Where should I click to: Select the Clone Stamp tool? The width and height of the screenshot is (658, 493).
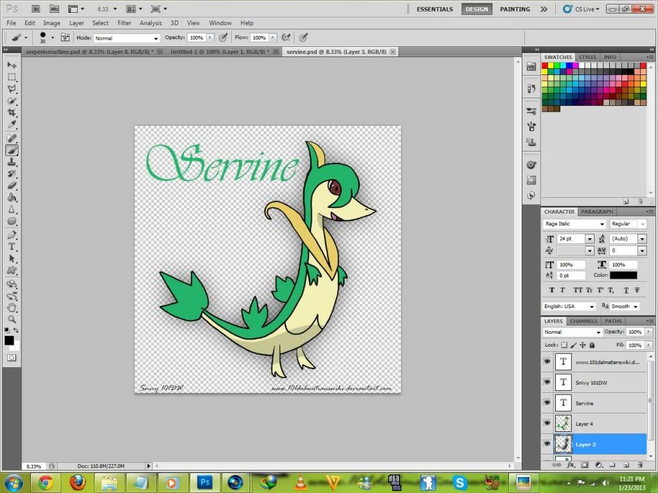click(12, 162)
